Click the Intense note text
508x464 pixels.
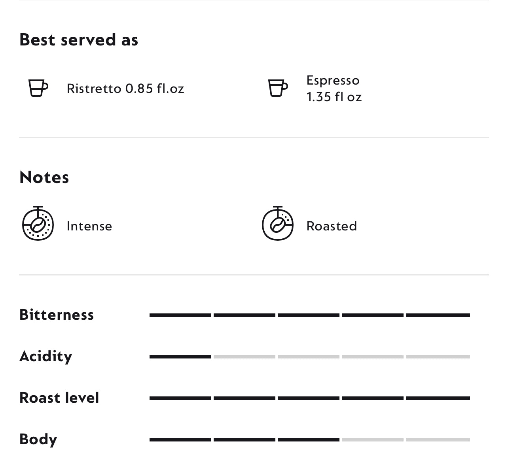(x=89, y=226)
